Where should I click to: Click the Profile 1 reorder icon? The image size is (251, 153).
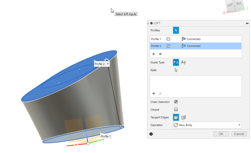pos(168,39)
